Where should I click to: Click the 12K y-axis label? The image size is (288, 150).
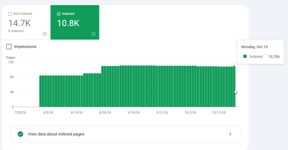tap(11, 62)
